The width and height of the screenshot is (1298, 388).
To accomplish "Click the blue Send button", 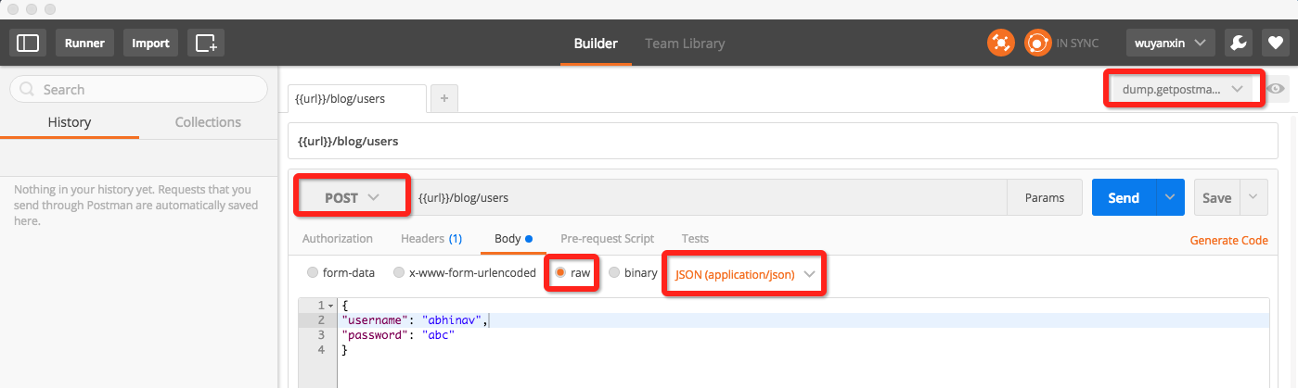I will coord(1124,197).
